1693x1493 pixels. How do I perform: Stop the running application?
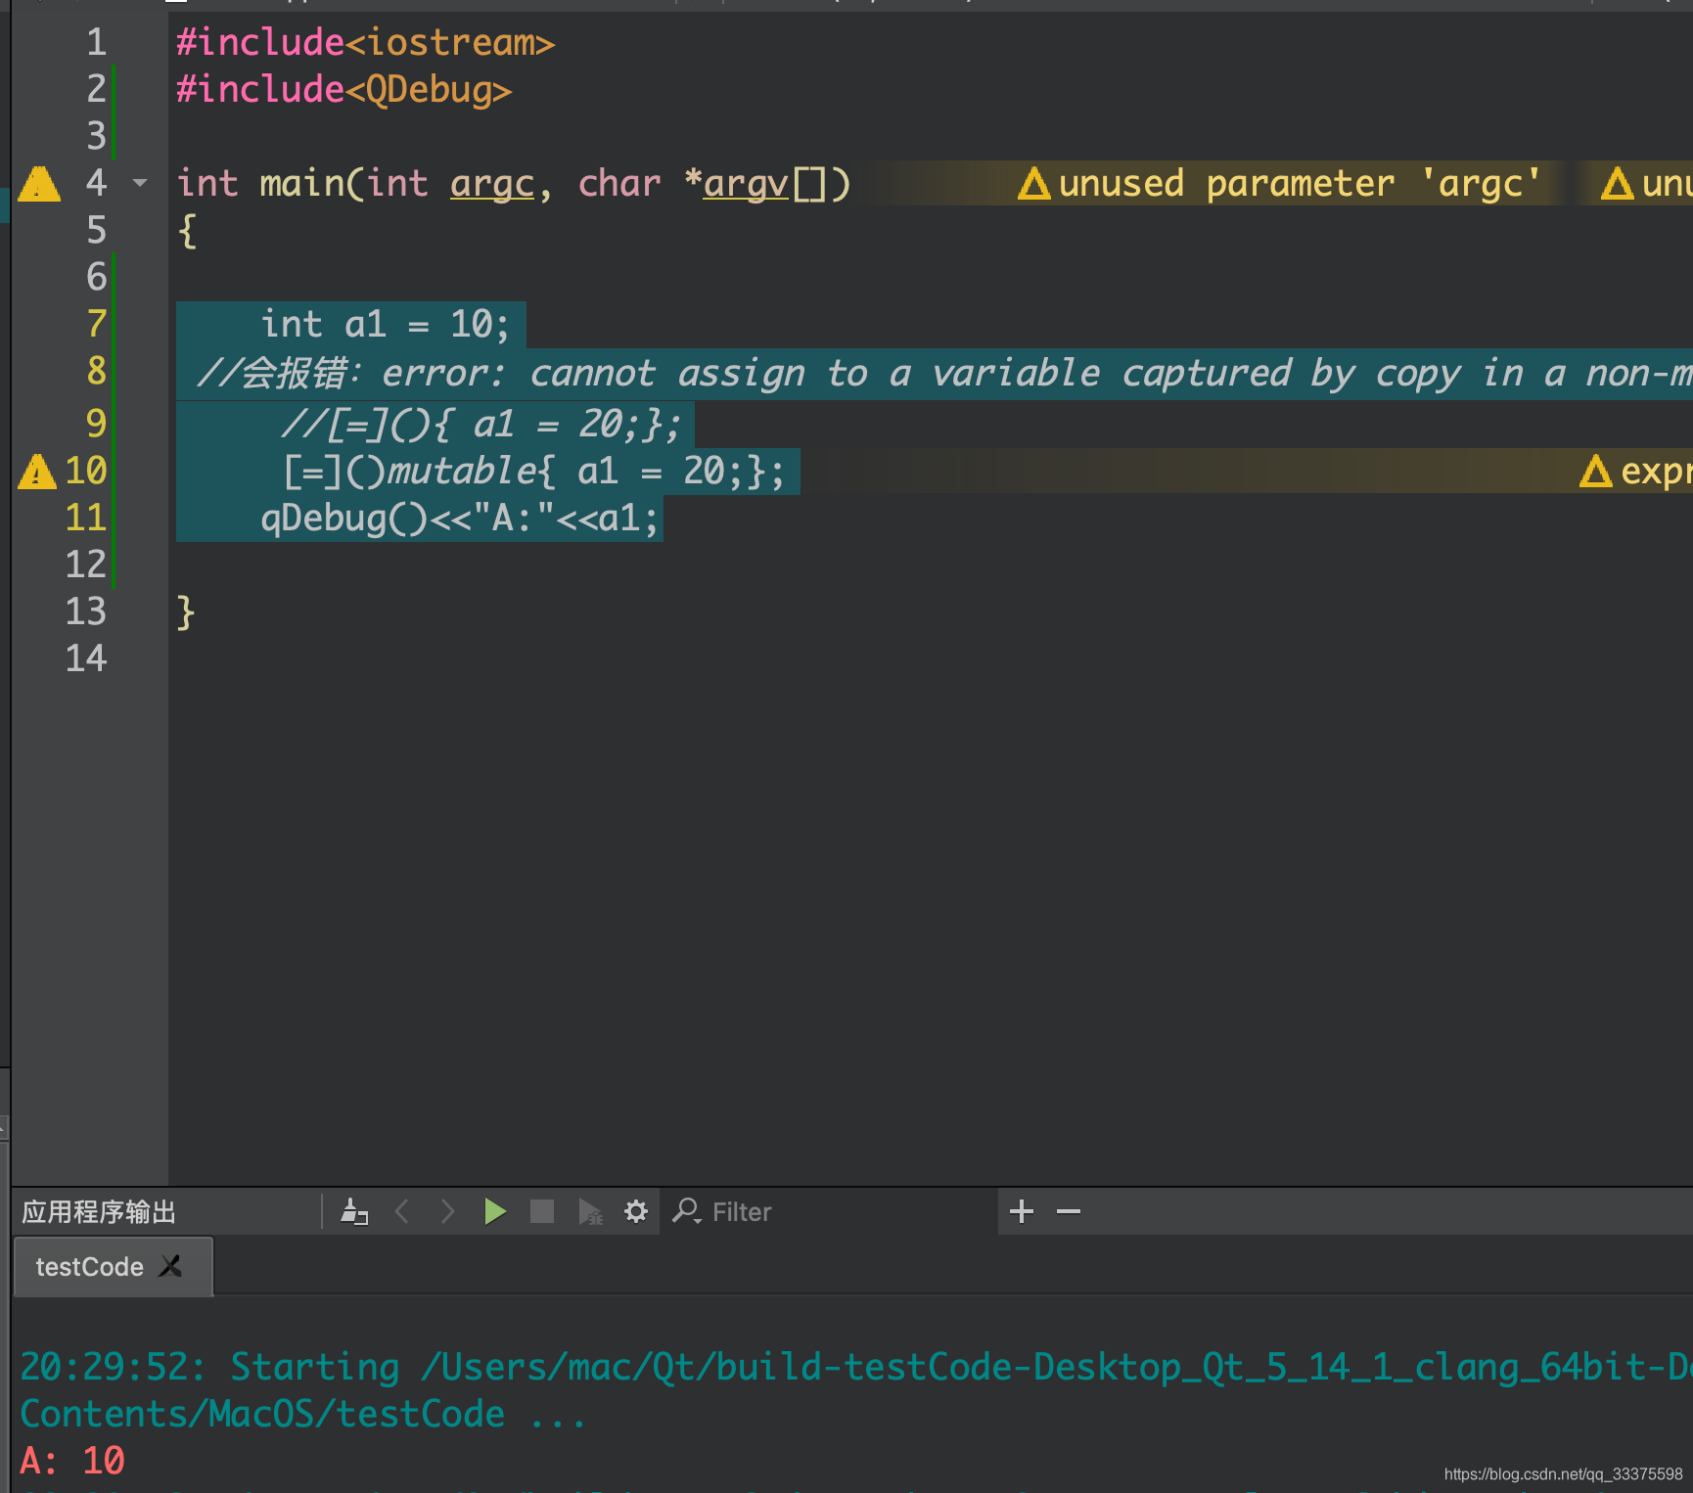542,1212
